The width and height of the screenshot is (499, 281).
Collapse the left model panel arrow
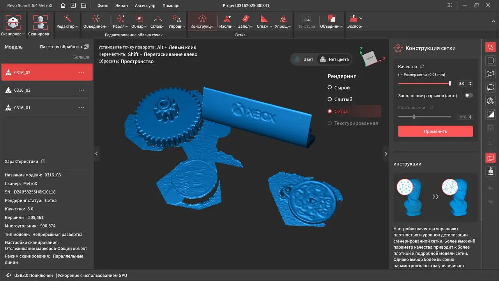point(97,154)
